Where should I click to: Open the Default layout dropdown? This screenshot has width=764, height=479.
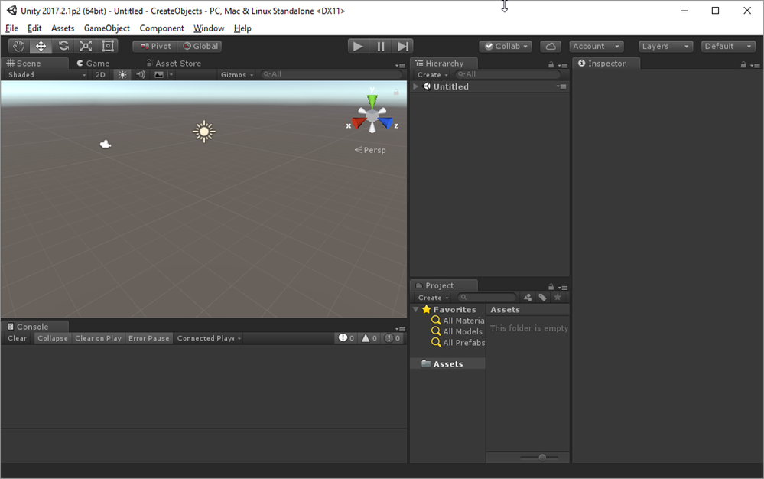coord(728,46)
